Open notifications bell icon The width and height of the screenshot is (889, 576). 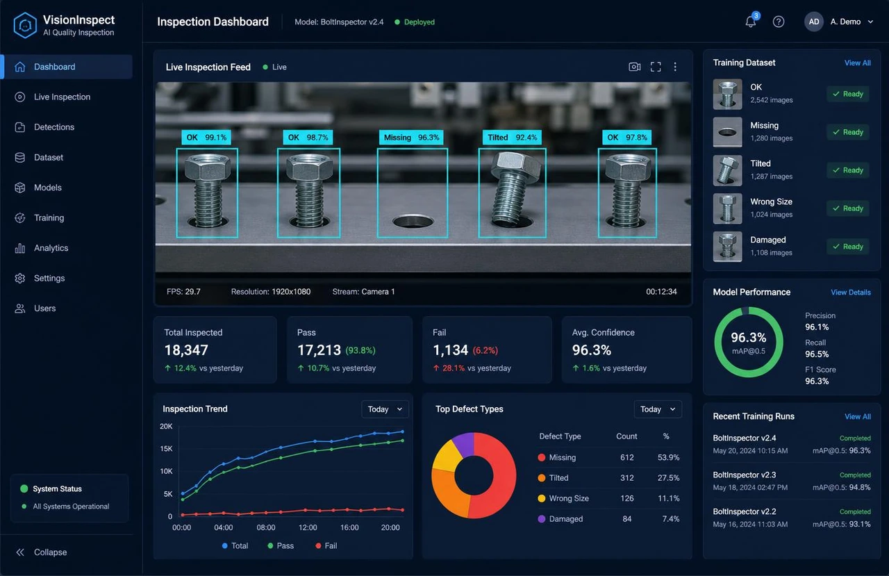[750, 22]
